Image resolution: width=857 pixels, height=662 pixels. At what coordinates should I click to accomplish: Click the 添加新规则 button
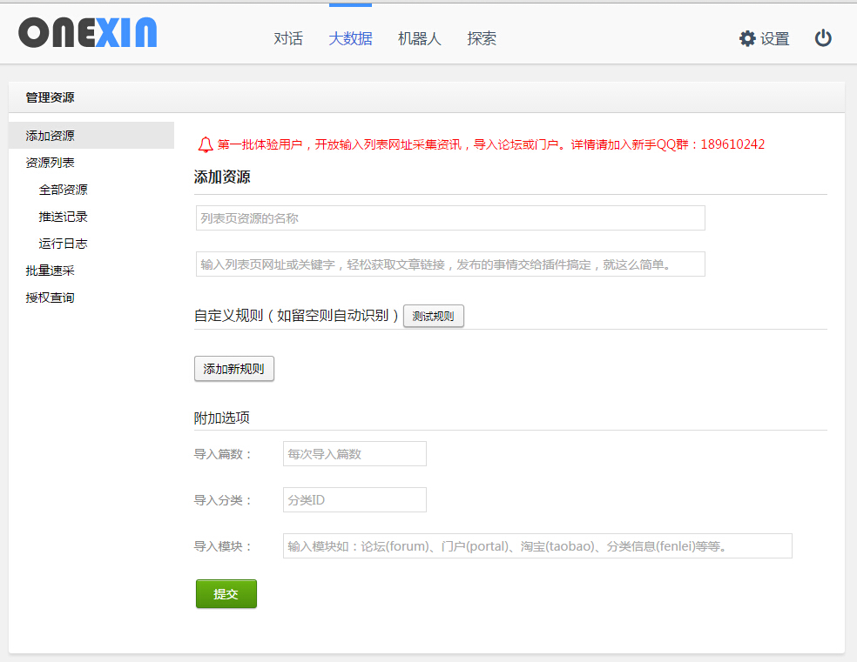[233, 369]
